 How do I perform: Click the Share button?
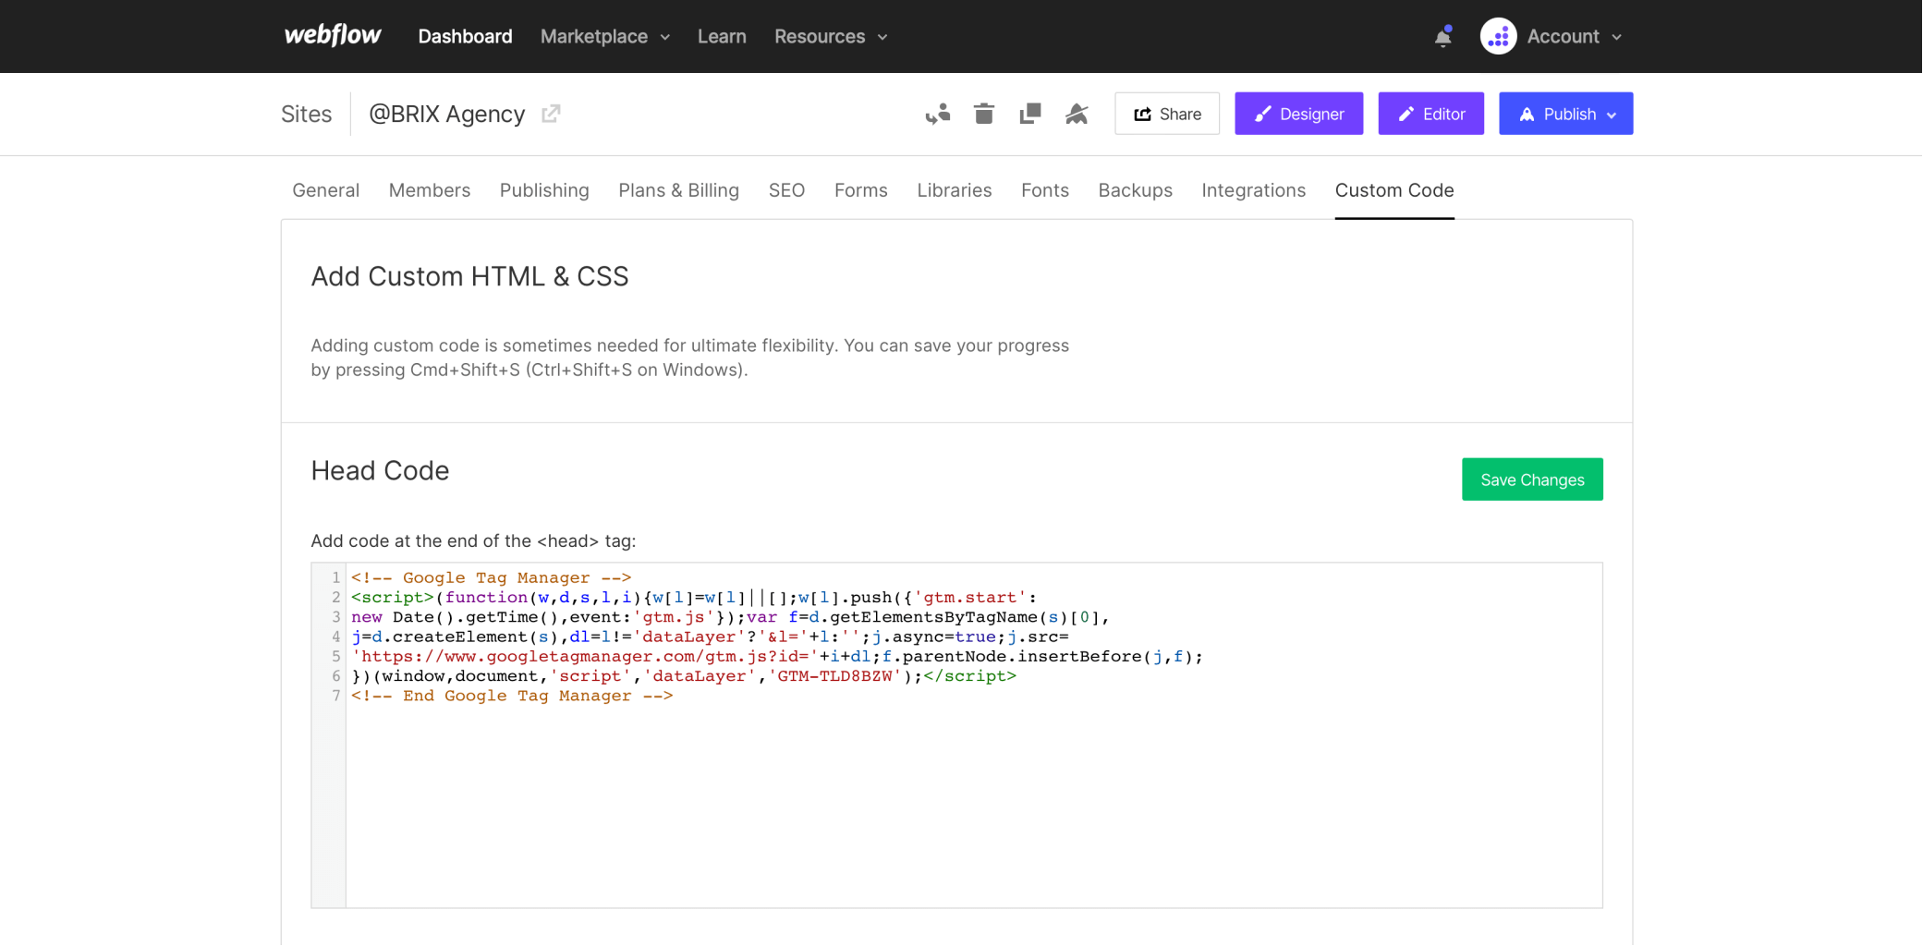point(1167,114)
